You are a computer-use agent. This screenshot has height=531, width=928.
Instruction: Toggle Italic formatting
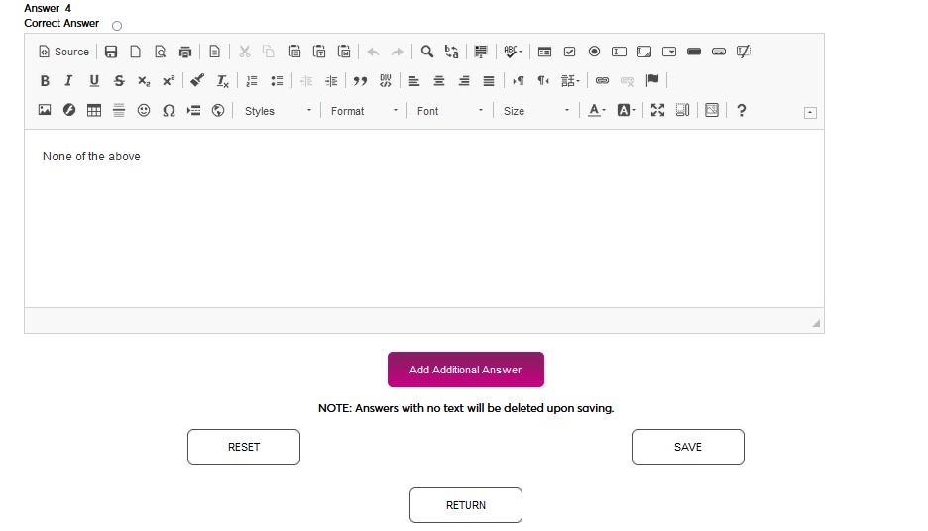pos(69,81)
